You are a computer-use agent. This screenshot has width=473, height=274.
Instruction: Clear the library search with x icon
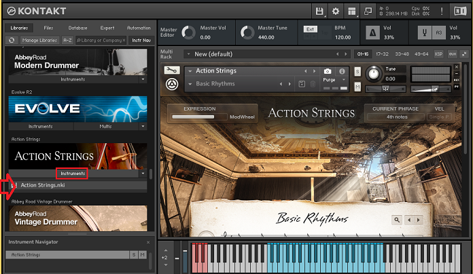click(x=124, y=40)
